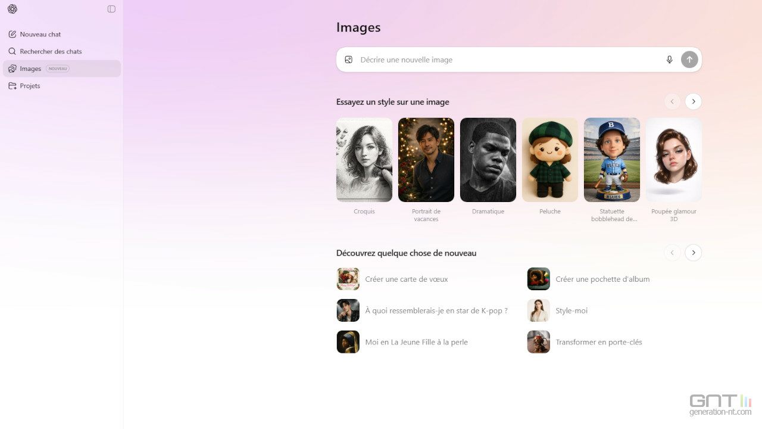This screenshot has width=762, height=429.
Task: Click the image attach icon in prompt box
Action: [349, 60]
